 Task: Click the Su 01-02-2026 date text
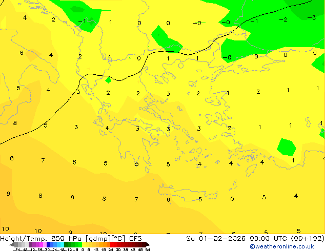tap(211, 238)
